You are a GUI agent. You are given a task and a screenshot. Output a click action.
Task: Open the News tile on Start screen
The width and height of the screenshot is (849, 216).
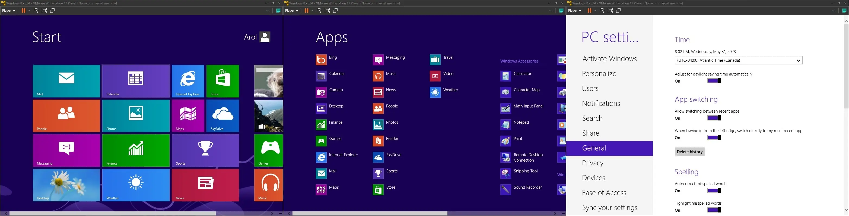[x=205, y=185]
